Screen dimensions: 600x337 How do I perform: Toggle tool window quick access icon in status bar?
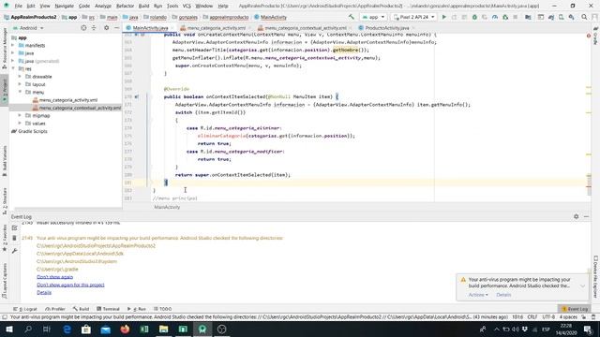(5, 317)
